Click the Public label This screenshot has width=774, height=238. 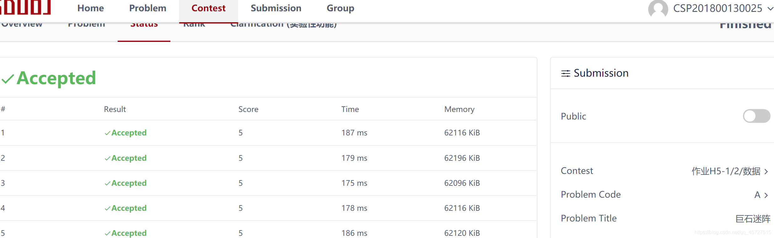(x=574, y=116)
